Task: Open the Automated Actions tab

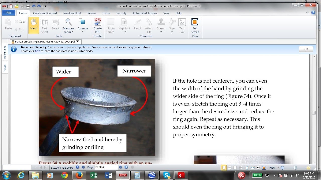Action: tap(145, 13)
